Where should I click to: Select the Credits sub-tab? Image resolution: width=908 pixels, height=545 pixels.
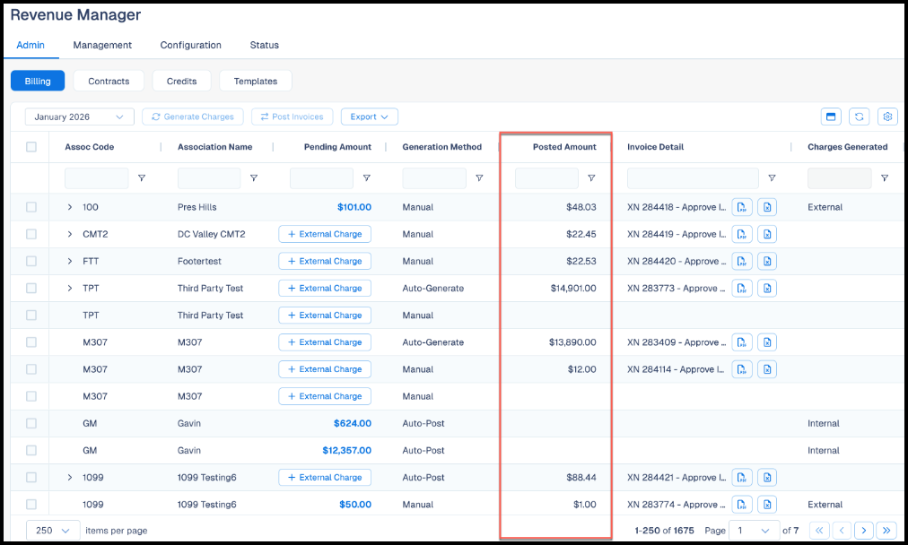182,81
